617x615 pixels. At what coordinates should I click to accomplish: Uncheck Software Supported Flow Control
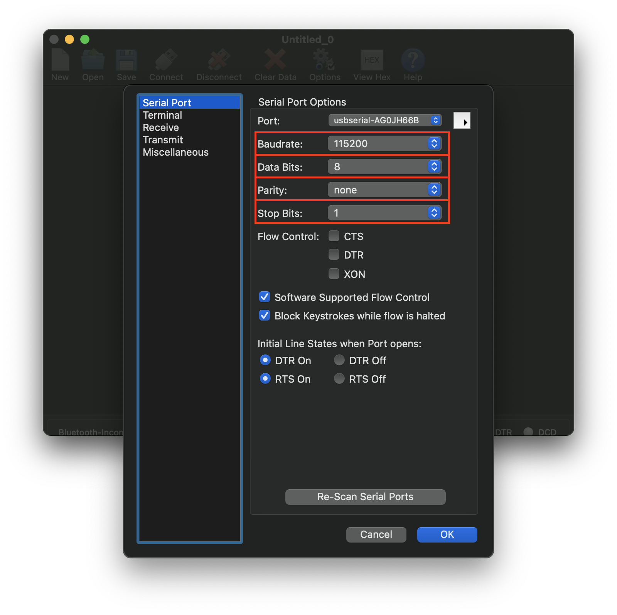coord(265,297)
